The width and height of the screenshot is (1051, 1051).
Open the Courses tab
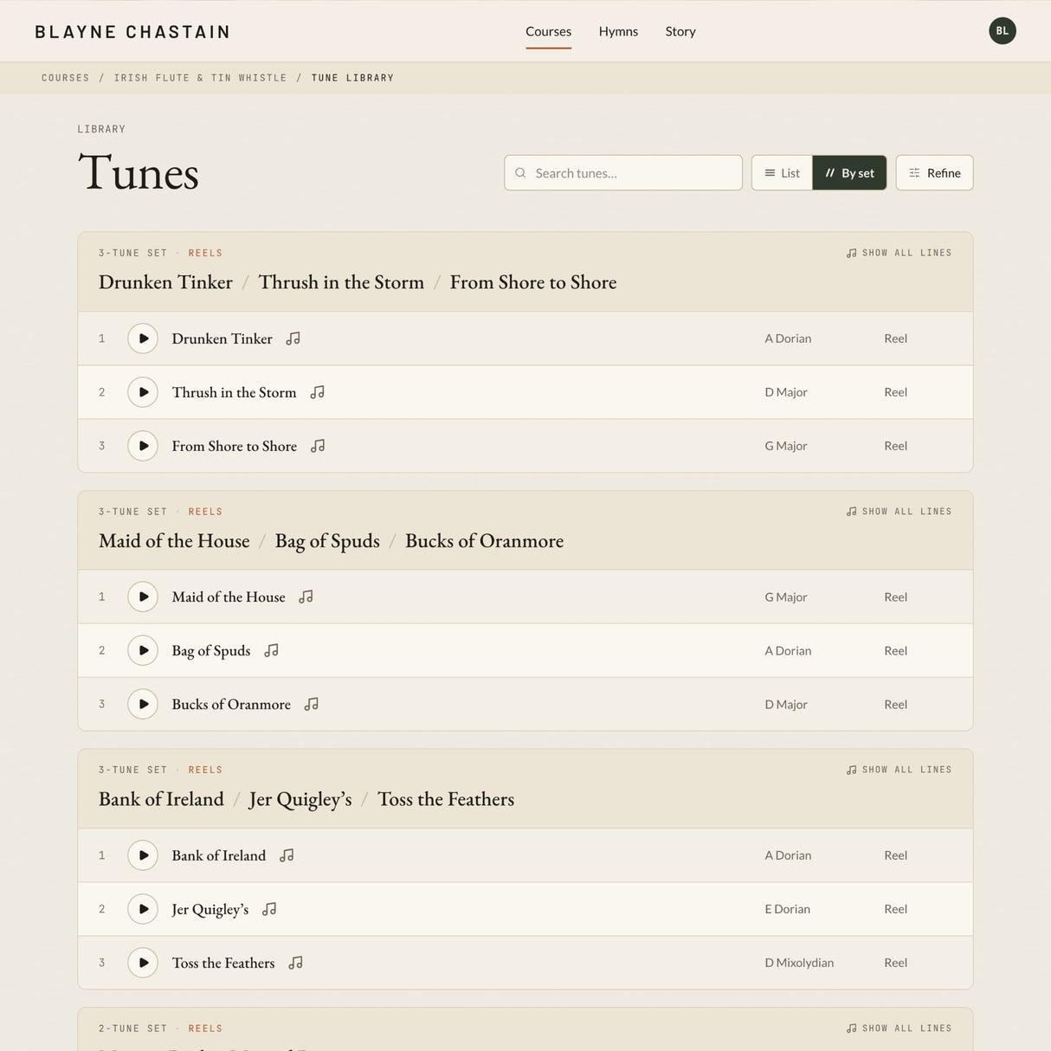coord(548,31)
